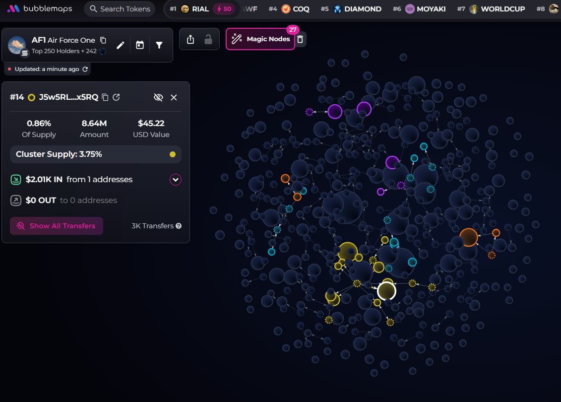The width and height of the screenshot is (561, 402).
Task: Click the J5w5RL...x5RQ address text
Action: coord(68,97)
